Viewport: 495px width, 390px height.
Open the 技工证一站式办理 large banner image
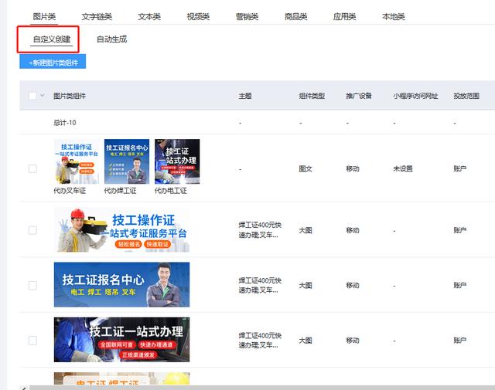pos(122,340)
